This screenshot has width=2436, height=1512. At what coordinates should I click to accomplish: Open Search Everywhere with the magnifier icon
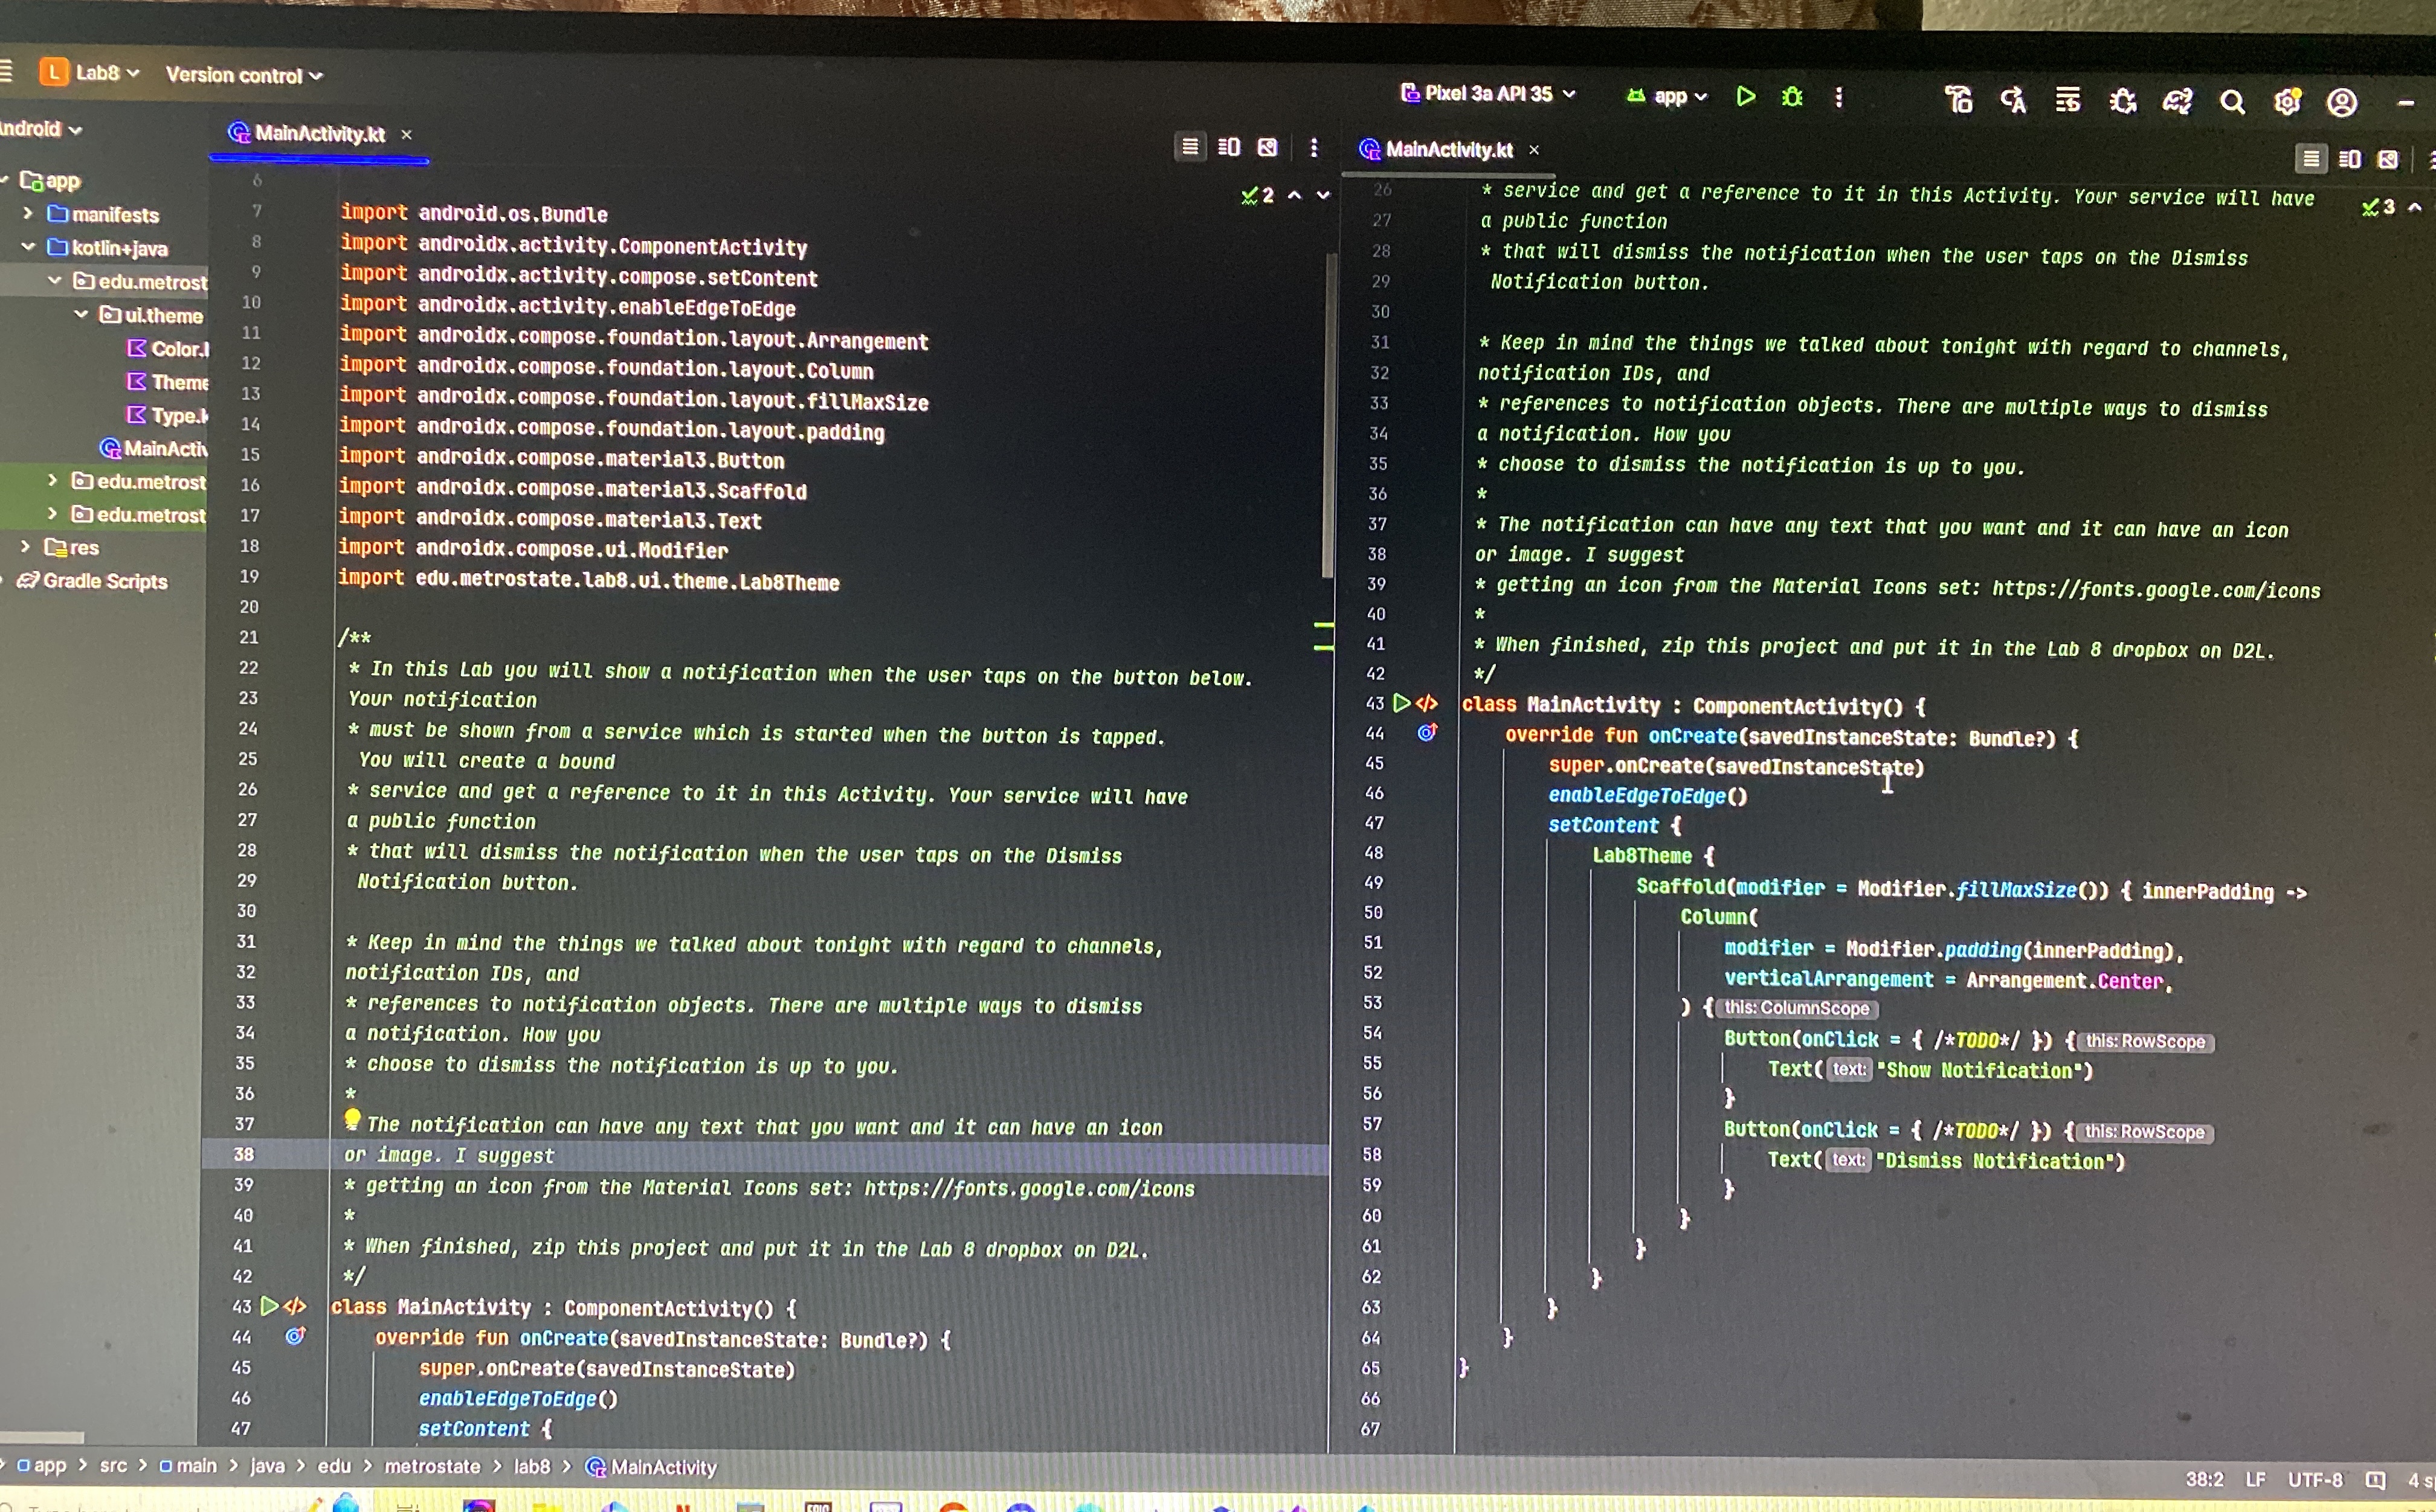click(2233, 101)
